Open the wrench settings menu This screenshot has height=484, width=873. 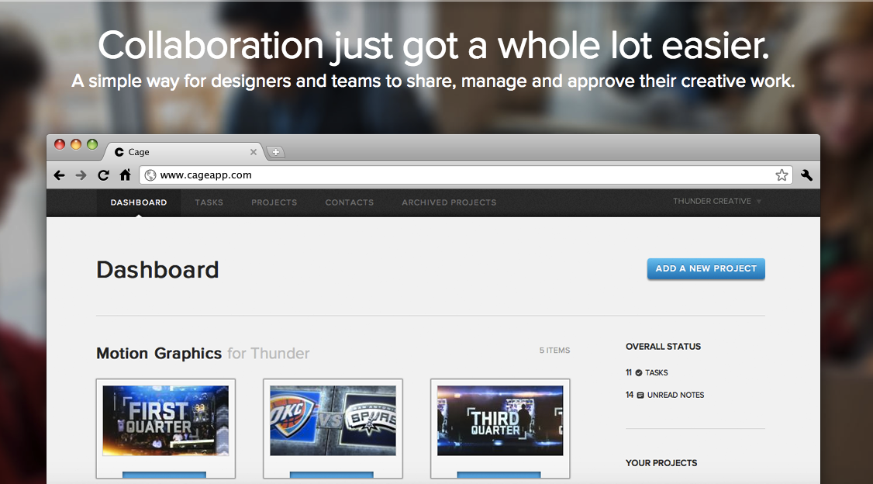click(x=806, y=175)
